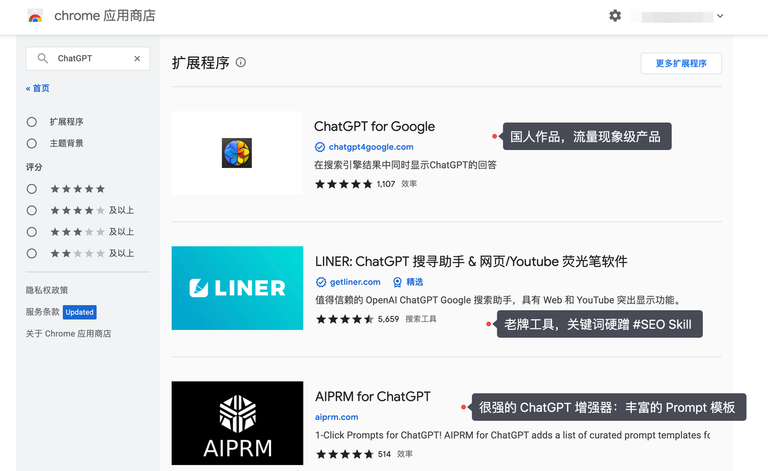
Task: Click the search magnifier icon
Action: pos(43,58)
